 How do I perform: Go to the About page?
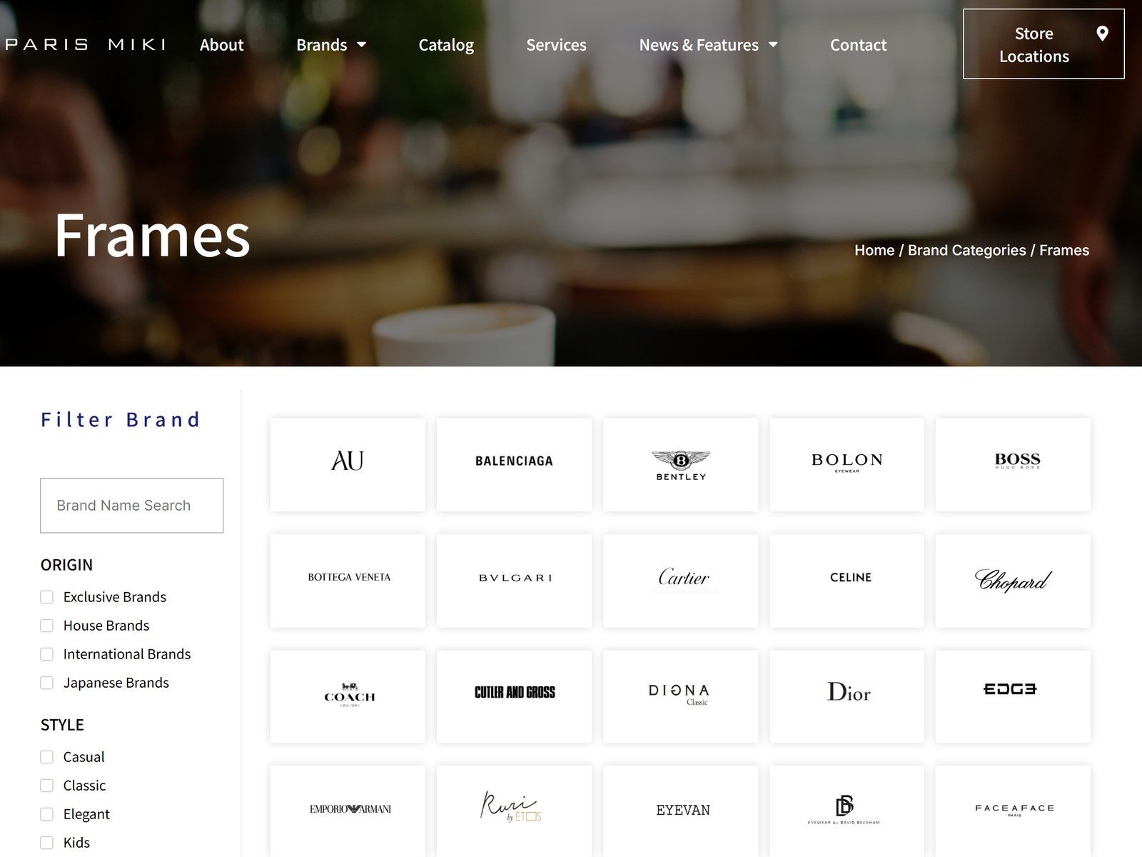coord(221,45)
